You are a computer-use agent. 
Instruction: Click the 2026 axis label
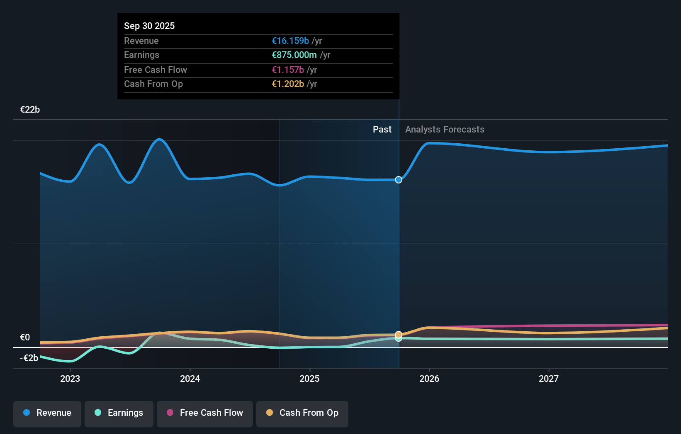(x=430, y=379)
